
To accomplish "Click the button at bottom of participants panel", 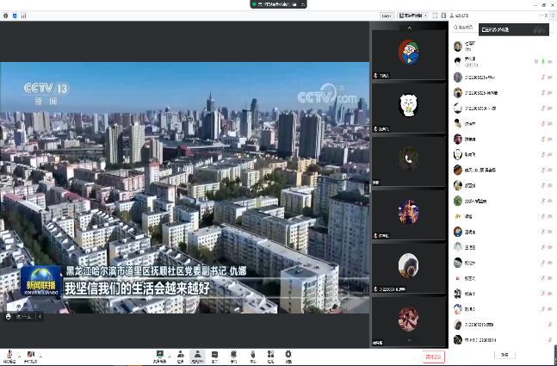I will click(504, 354).
